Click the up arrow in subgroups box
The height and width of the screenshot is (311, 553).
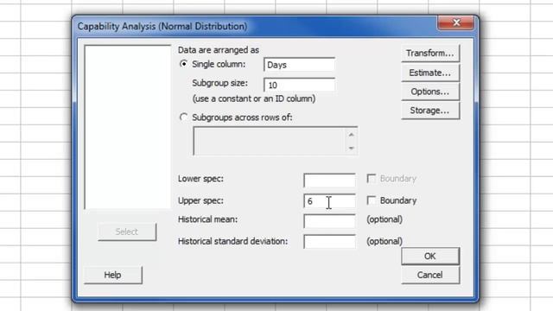coord(352,135)
